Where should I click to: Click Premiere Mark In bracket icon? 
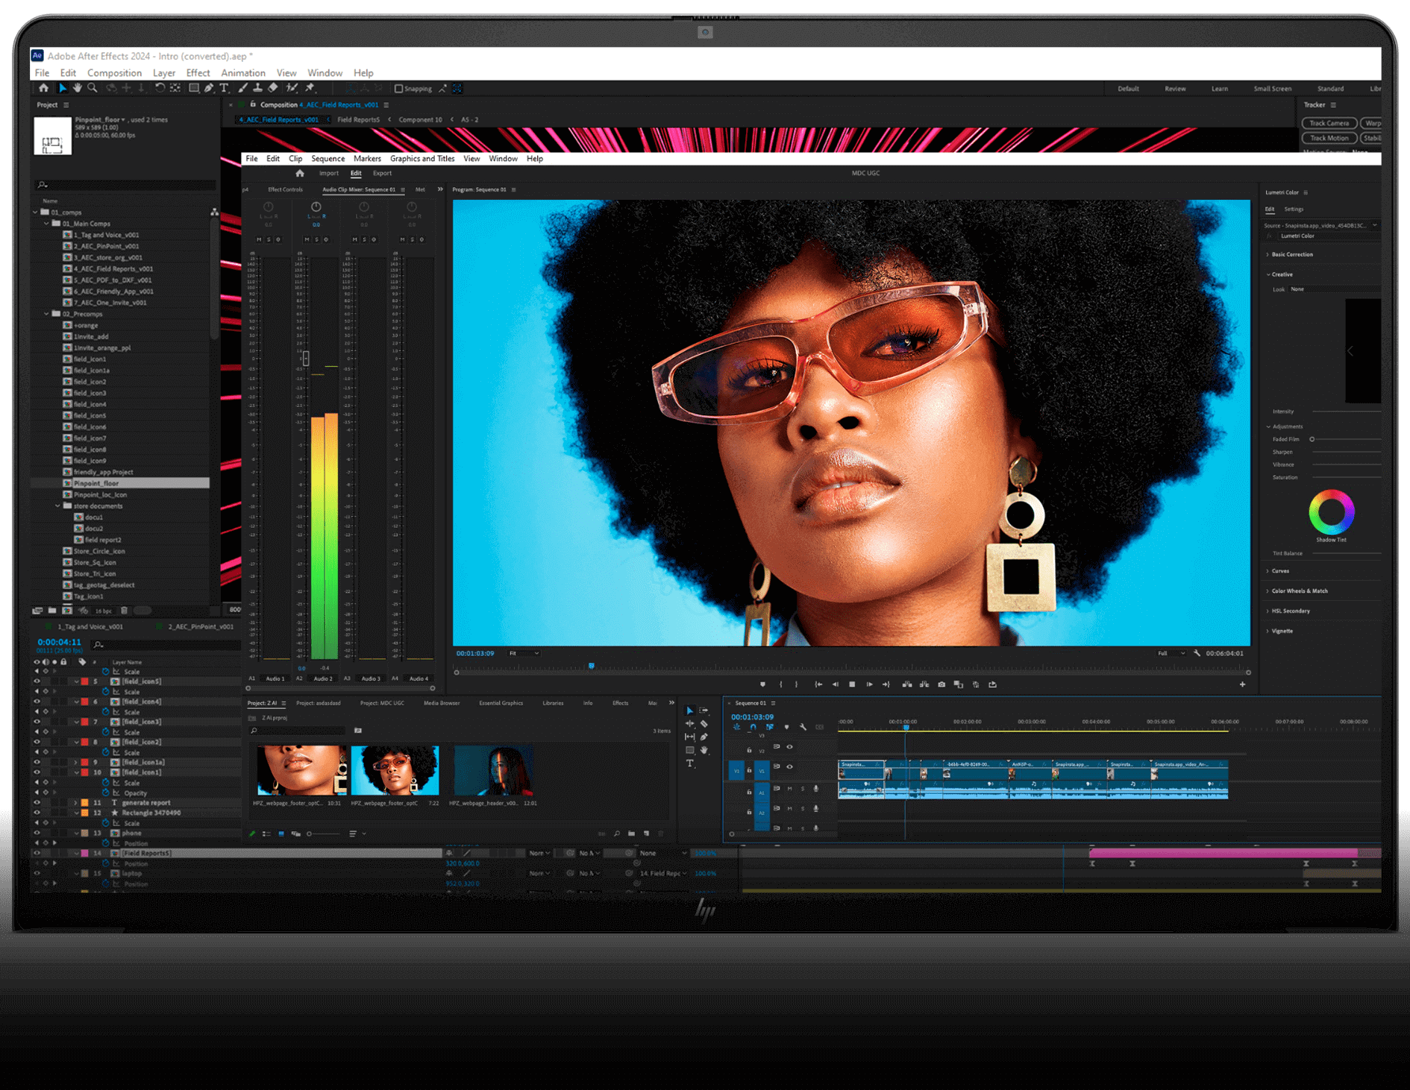[781, 684]
